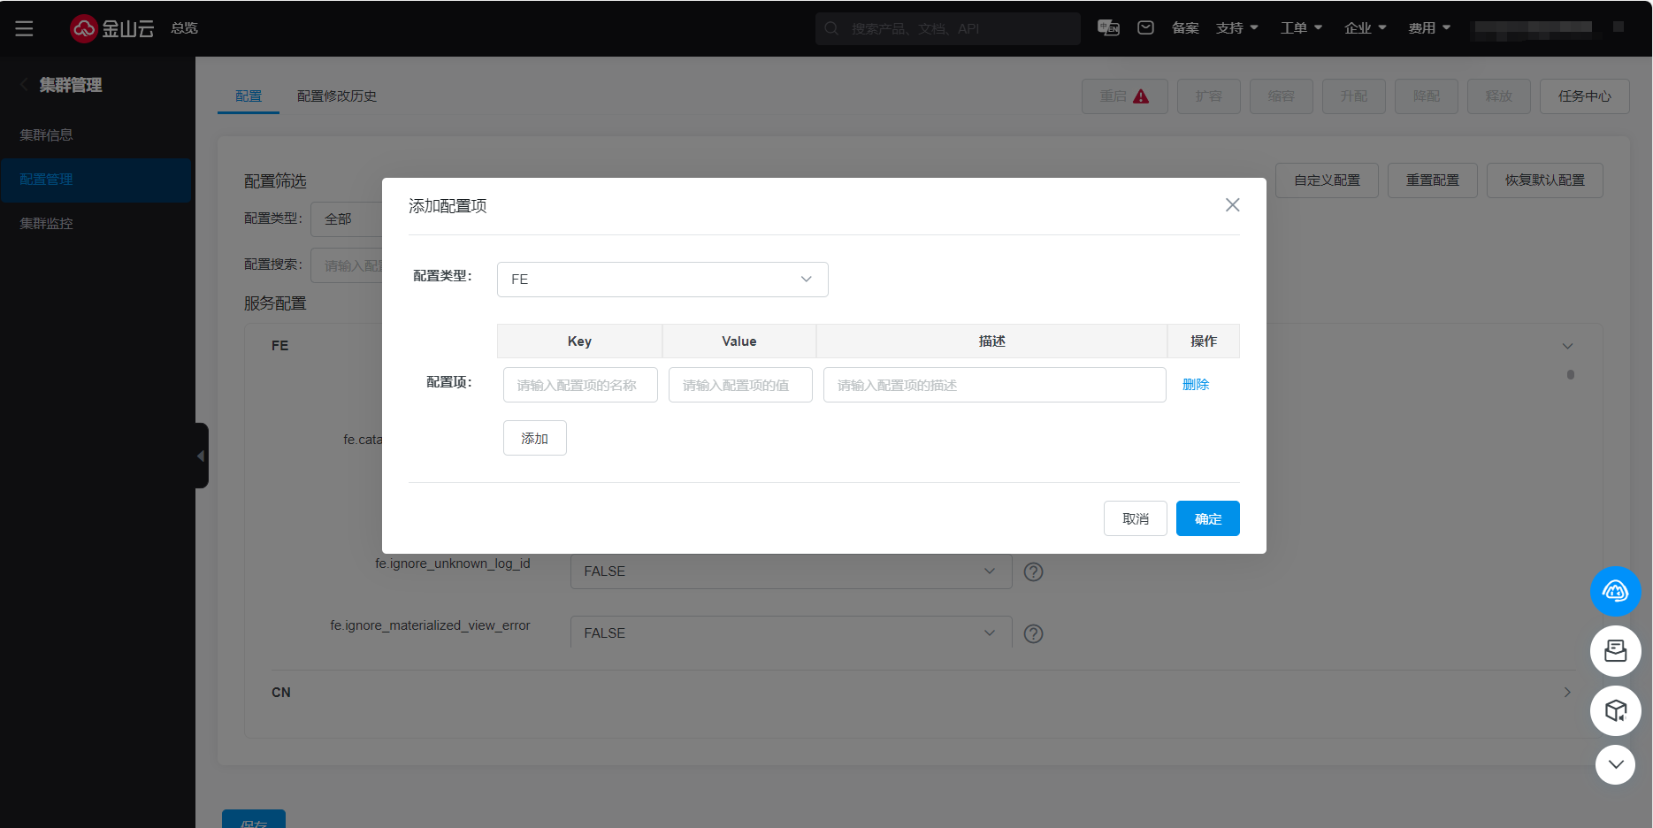This screenshot has height=828, width=1653.
Task: Click the cube floating icon
Action: [1615, 710]
